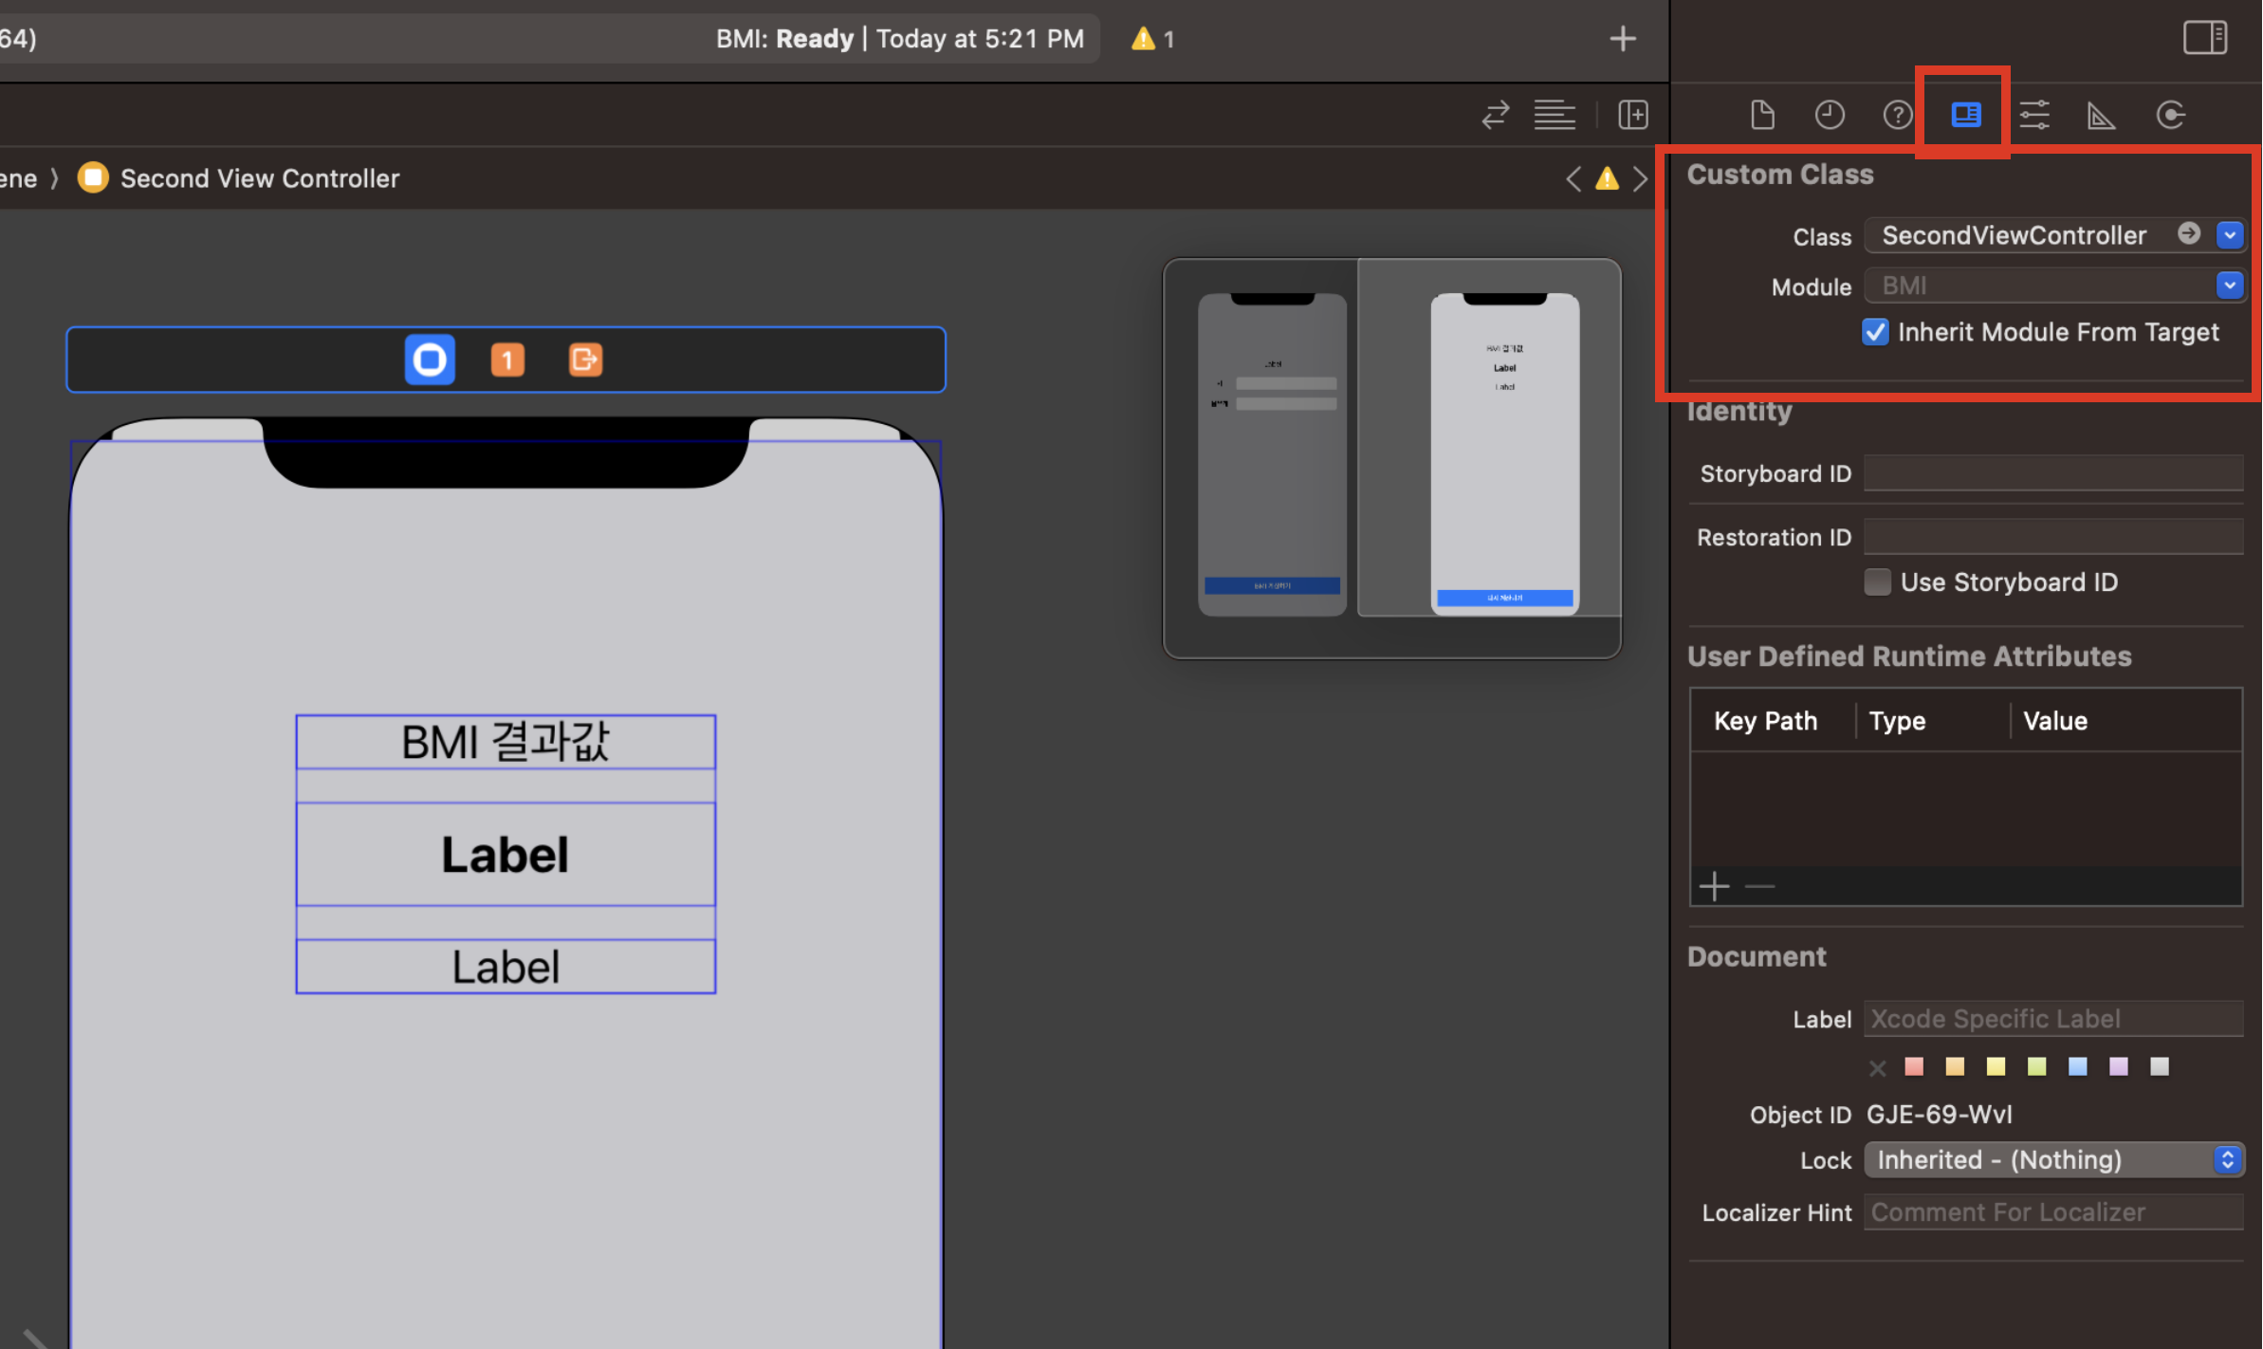Pick the gray label color swatch
This screenshot has width=2263, height=1349.
2160,1067
